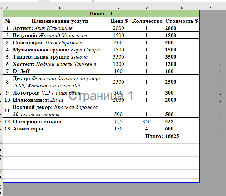Viewport: 226px width, 196px height.
Task: Select price 2500 in the Декор row
Action: (x=118, y=82)
